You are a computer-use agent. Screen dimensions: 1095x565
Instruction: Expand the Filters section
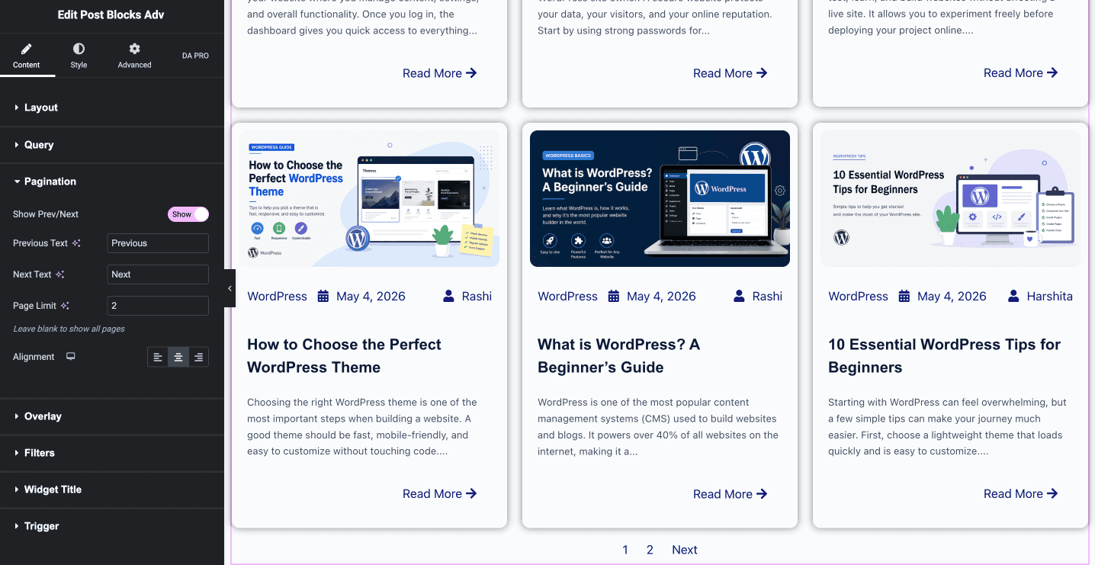click(112, 453)
